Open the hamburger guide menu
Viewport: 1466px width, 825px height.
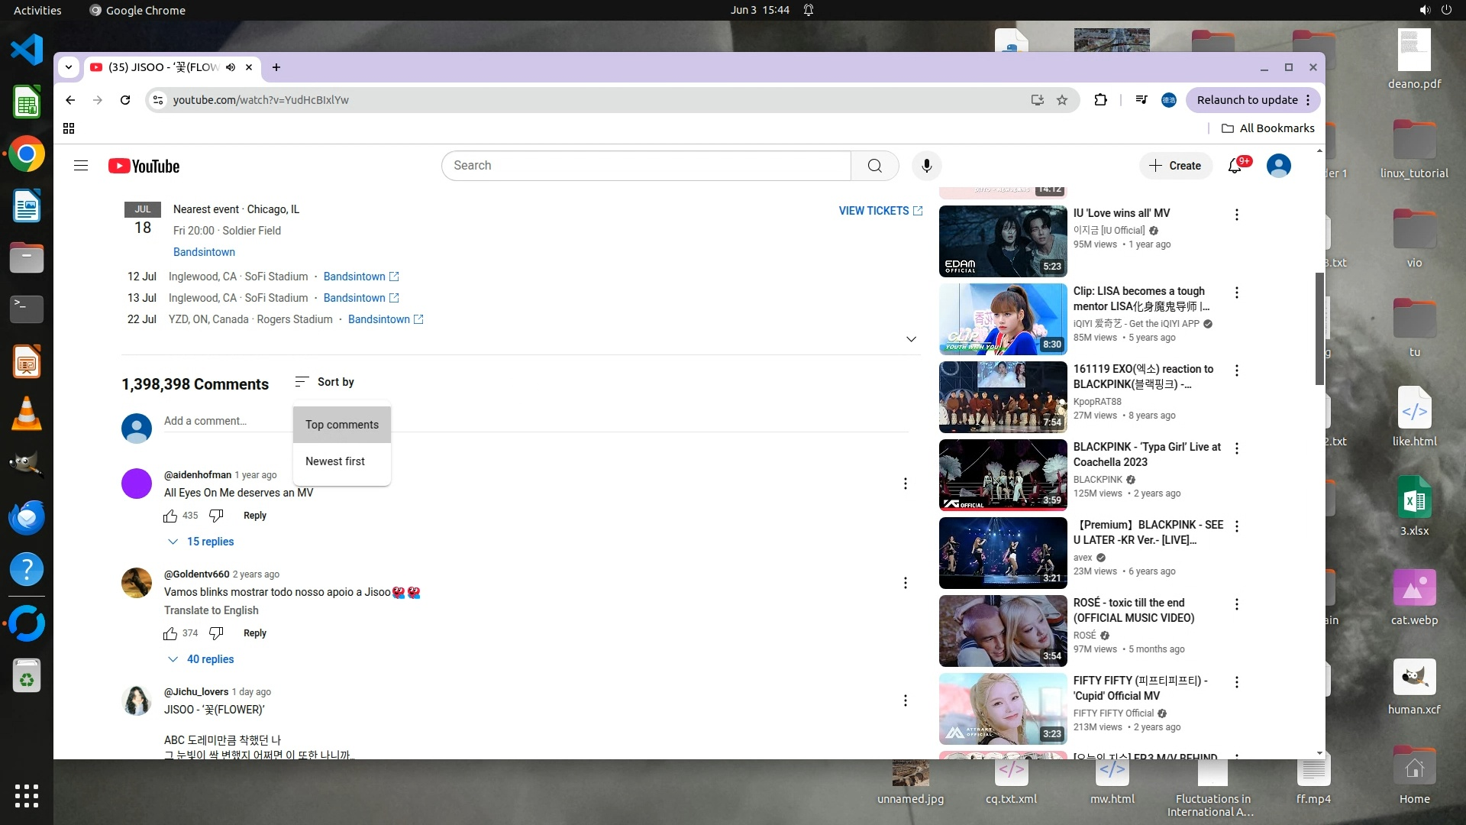coord(81,166)
